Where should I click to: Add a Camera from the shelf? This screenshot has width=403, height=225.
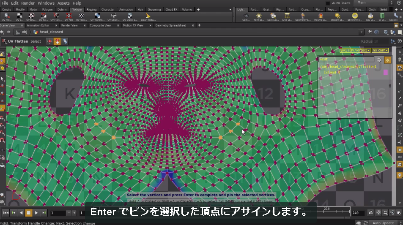click(x=246, y=17)
